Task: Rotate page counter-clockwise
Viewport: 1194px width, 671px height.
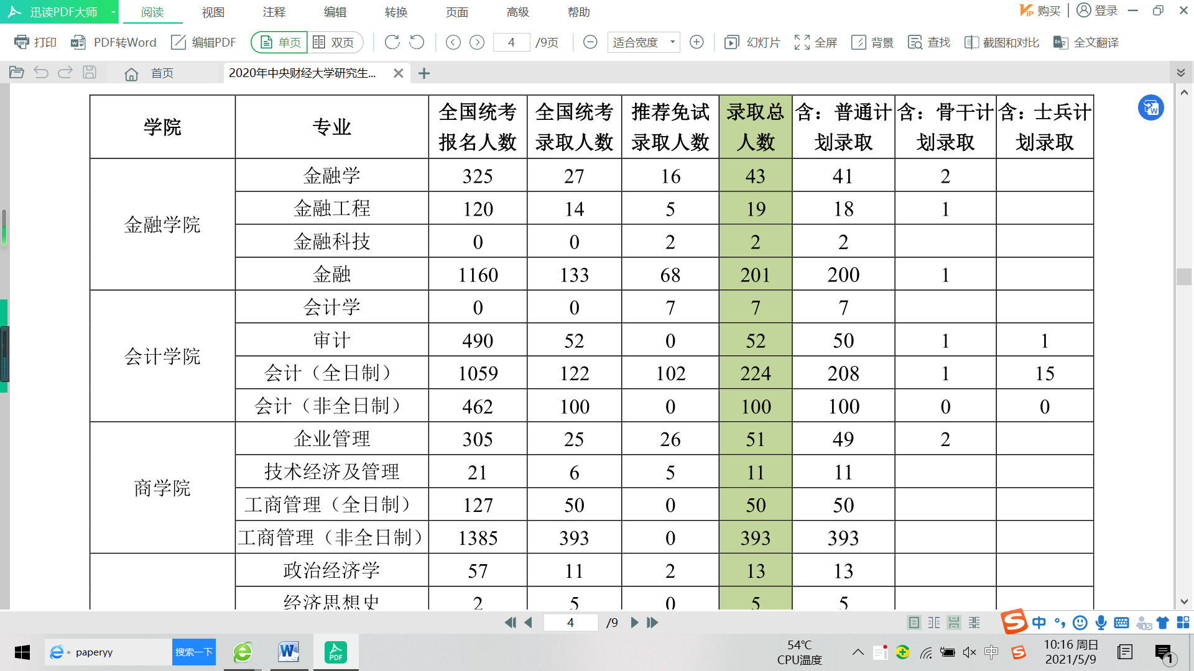Action: [x=417, y=42]
